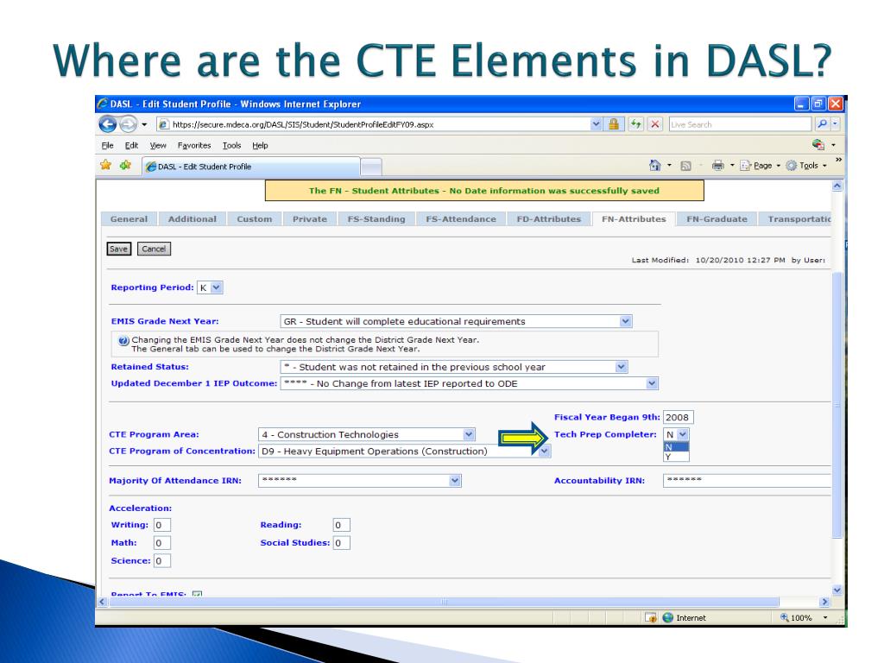884x663 pixels.
Task: Open the recent pages dropdown arrow
Action: click(144, 124)
